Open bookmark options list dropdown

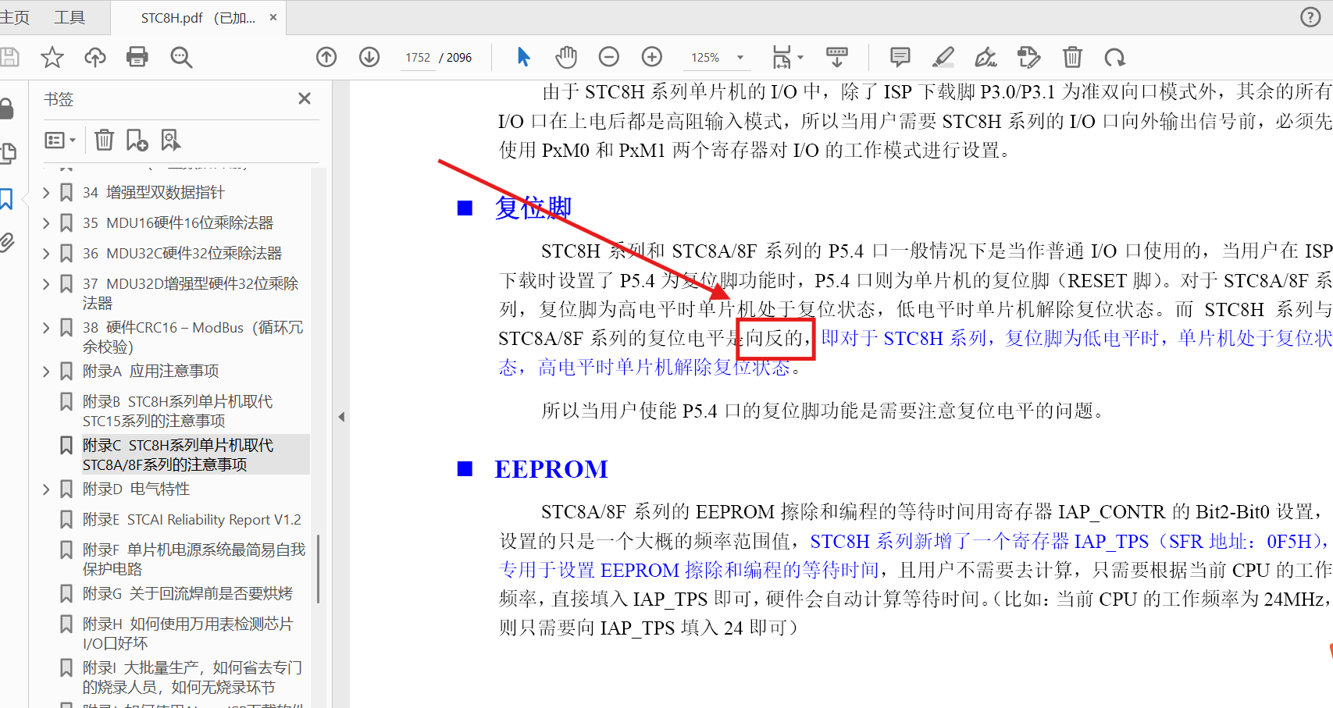tap(60, 141)
